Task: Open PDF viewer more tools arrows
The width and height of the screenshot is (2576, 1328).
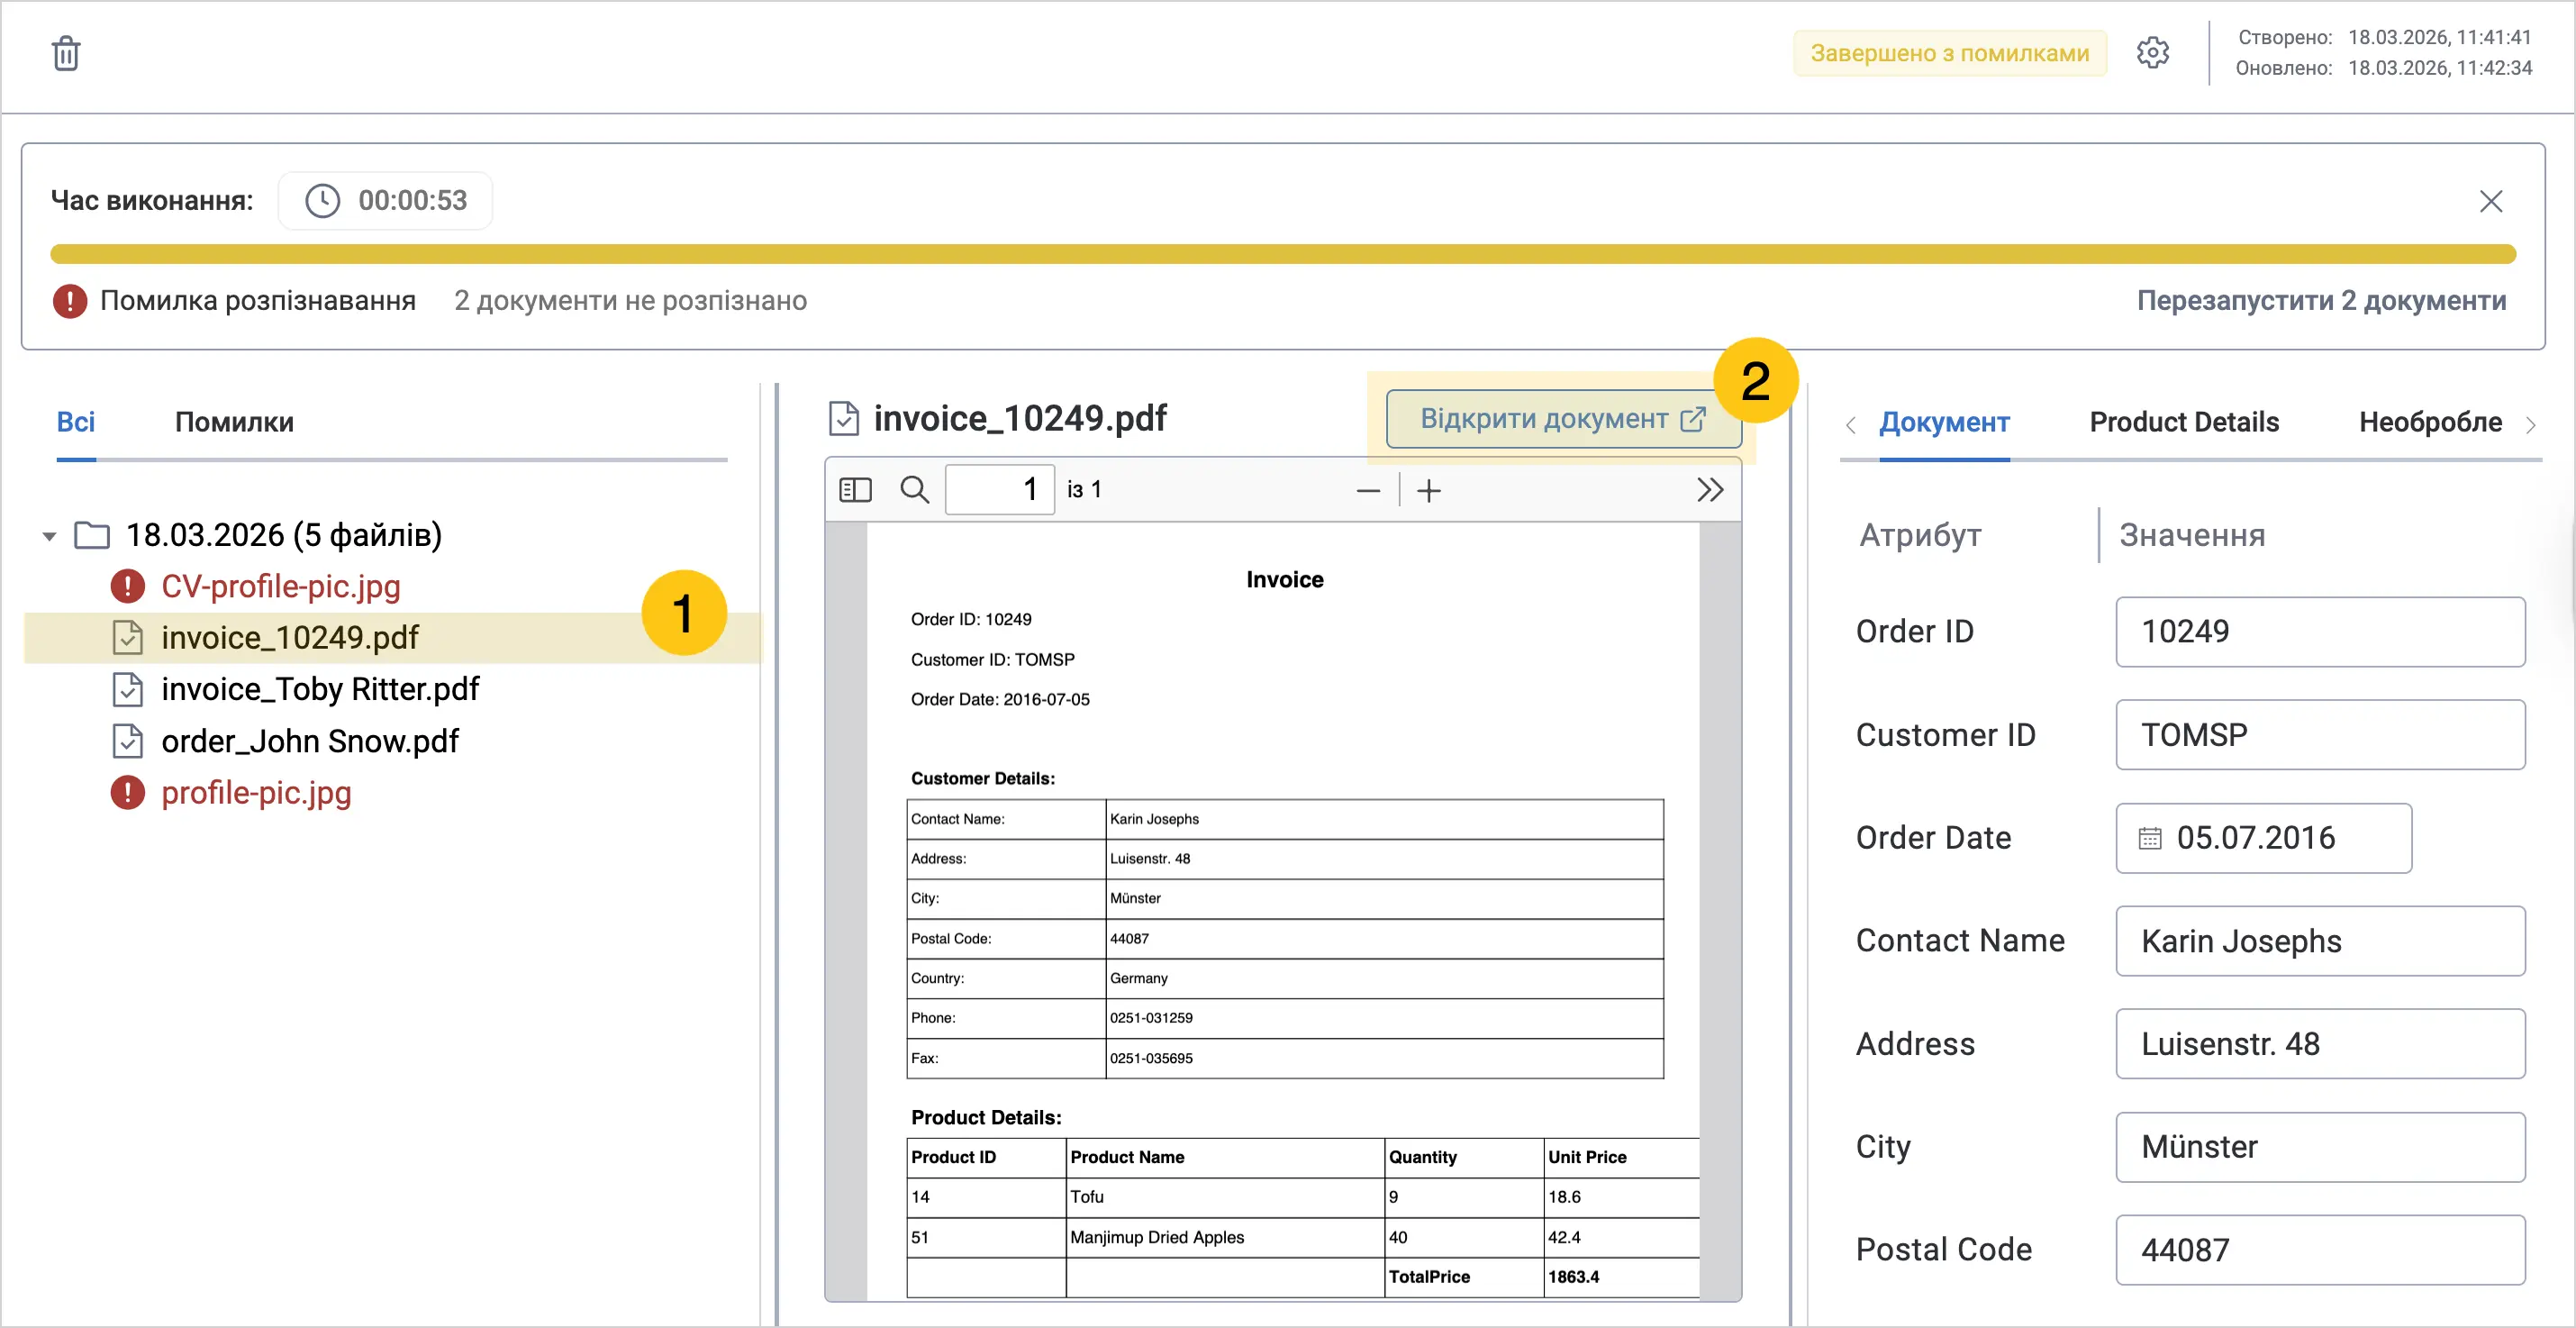Action: coord(1710,490)
